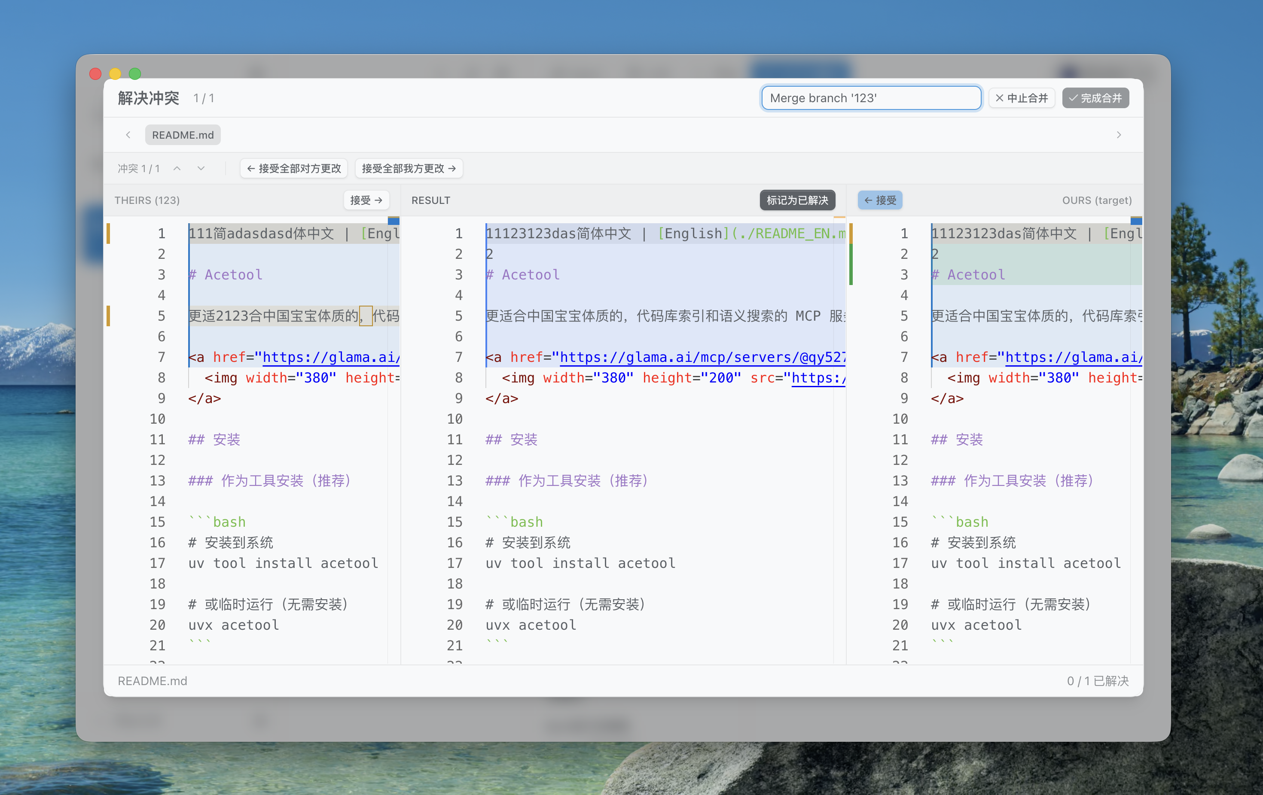The image size is (1263, 795).
Task: Edit the 'Merge branch 123' commit message field
Action: 871,98
